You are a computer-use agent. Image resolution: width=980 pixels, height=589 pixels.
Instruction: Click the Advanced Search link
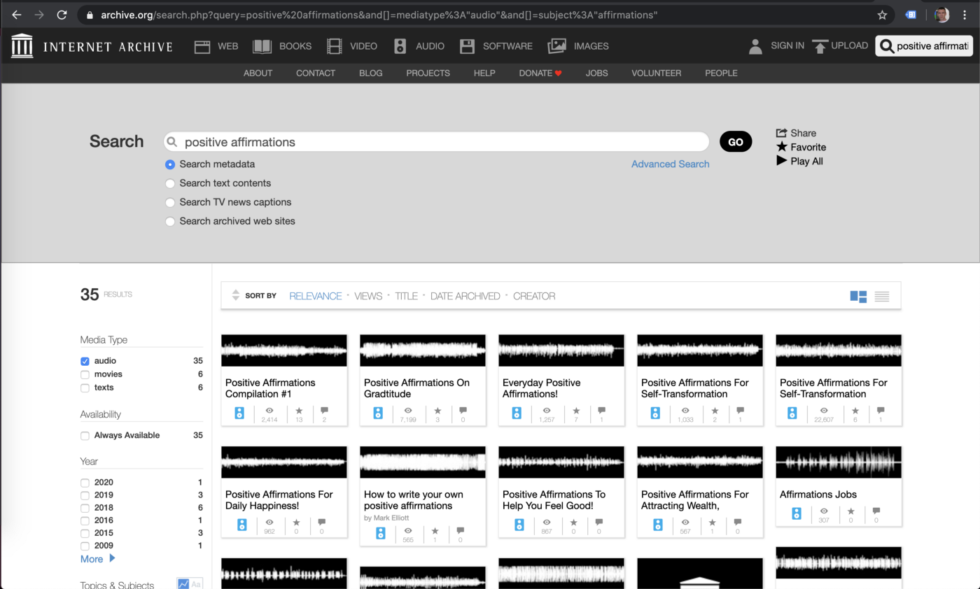[x=670, y=164]
